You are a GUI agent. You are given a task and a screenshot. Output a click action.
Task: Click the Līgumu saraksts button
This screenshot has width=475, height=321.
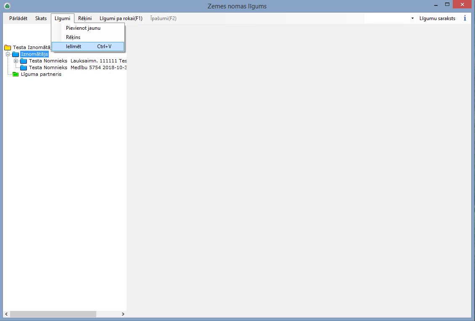[437, 18]
